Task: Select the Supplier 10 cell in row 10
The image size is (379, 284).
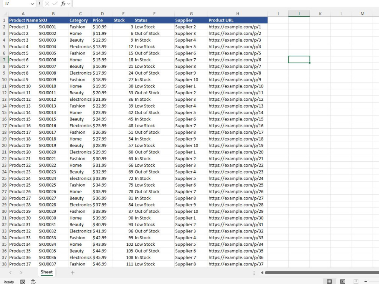Action: coord(191,80)
